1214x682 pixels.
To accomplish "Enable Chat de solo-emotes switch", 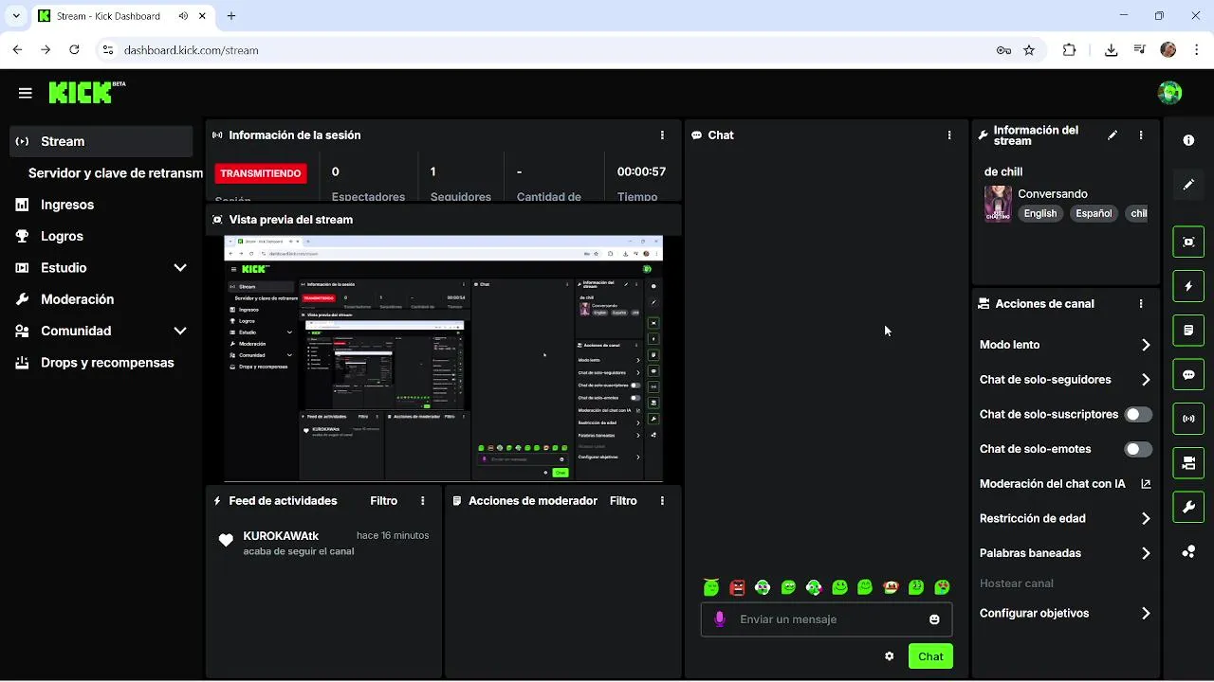I will coord(1138,449).
